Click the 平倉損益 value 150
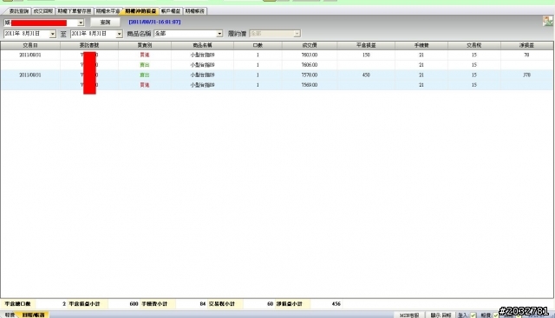 [366, 55]
